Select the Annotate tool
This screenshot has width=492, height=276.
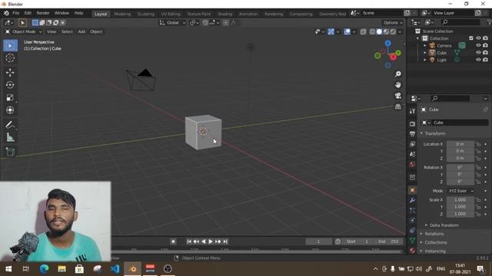pyautogui.click(x=10, y=124)
